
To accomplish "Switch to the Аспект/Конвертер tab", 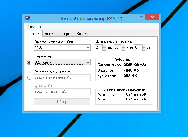I will point(59,34).
